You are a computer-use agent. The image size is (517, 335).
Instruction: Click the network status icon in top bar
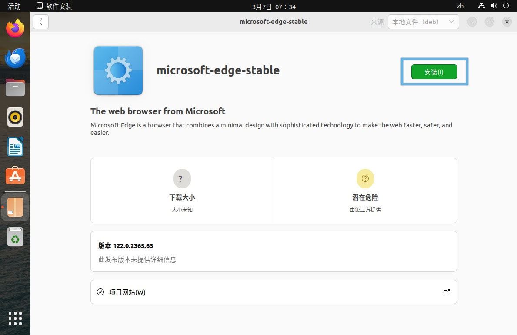pos(481,6)
